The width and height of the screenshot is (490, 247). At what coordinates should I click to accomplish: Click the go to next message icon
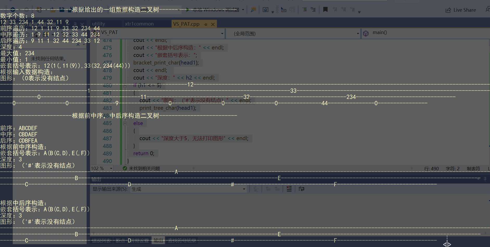pos(277,189)
